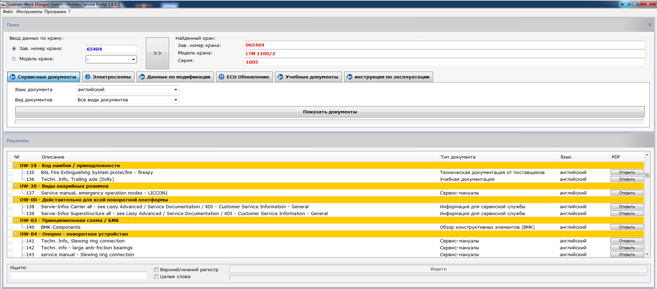657x289 pixels.
Task: Click the Данные по модификации icon
Action: click(142, 77)
